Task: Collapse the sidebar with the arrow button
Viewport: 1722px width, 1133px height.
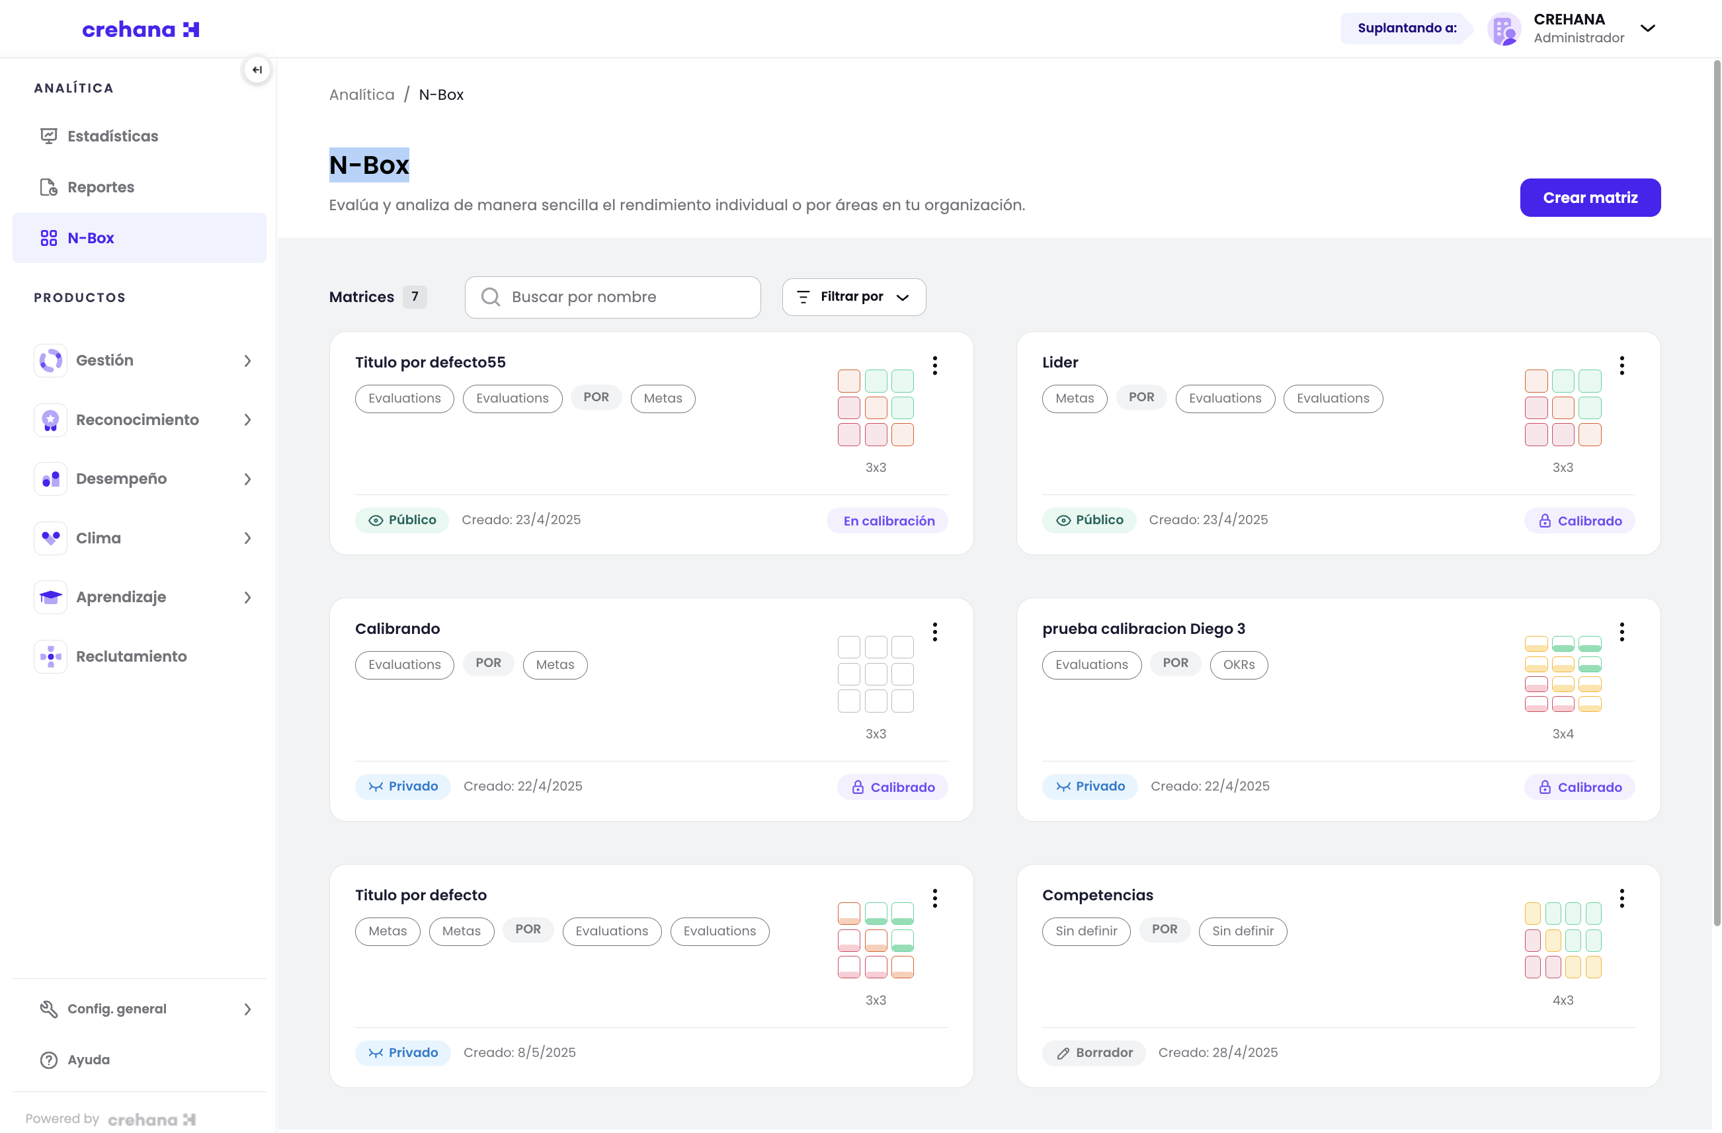Action: 257,69
